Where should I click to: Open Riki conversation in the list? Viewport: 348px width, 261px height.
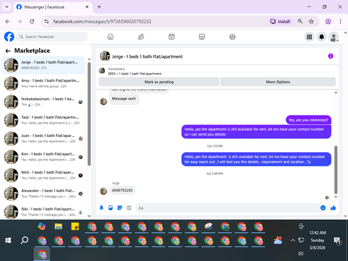pos(43,212)
